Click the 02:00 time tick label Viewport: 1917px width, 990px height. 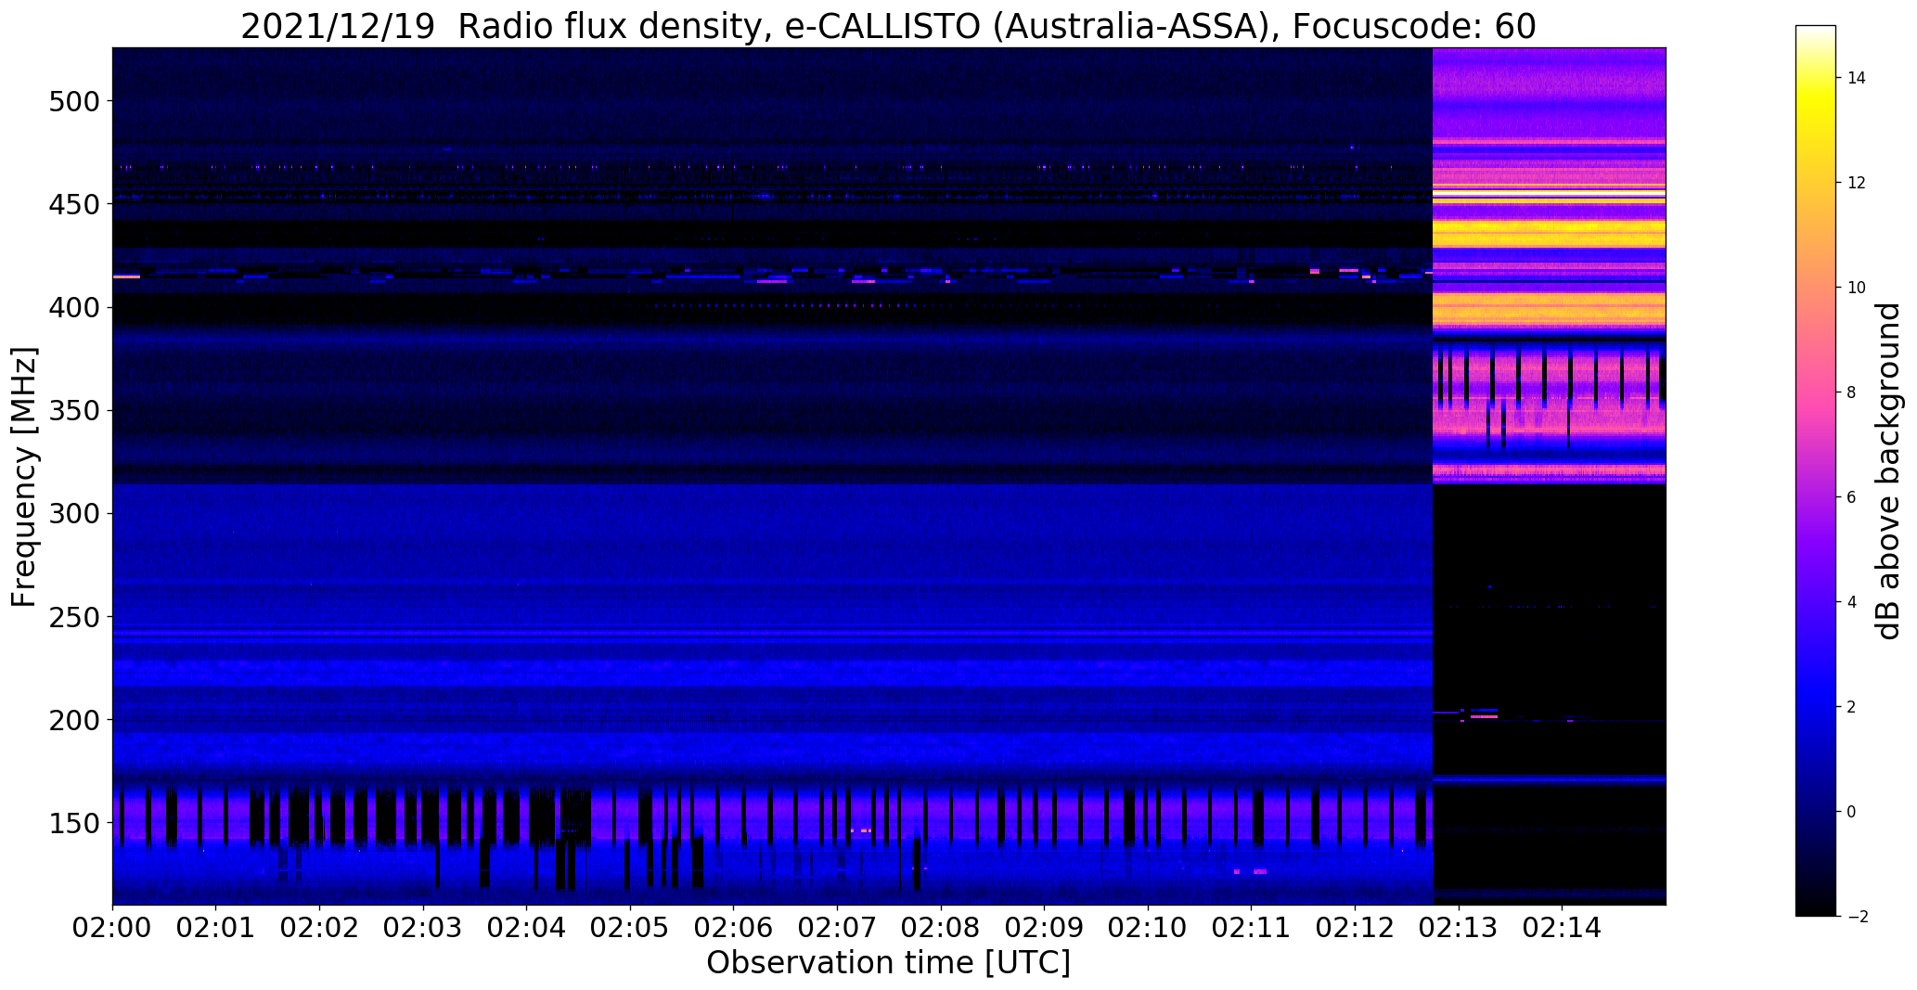(113, 928)
